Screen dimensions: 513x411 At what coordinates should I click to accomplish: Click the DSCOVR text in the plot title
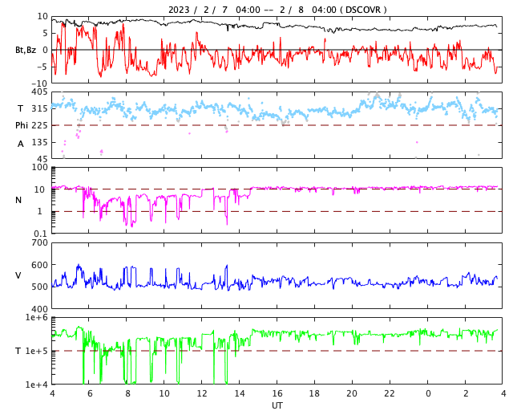pos(363,10)
